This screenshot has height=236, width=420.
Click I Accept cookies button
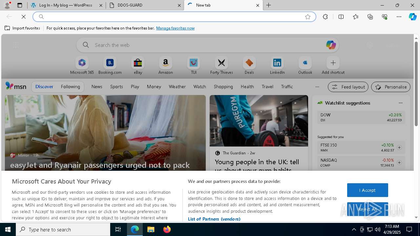tap(367, 190)
